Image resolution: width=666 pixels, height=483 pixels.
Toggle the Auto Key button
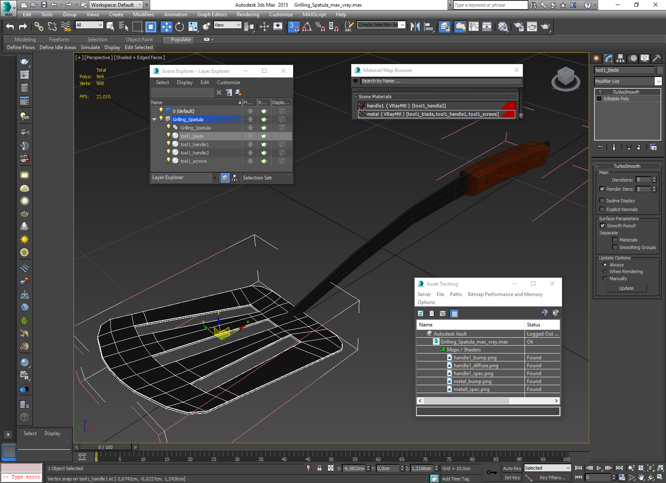(x=512, y=468)
